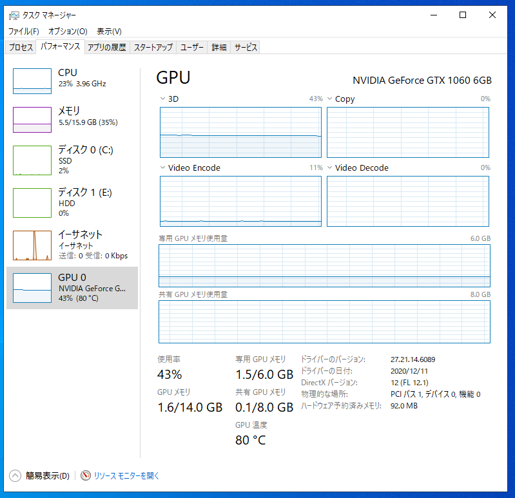
Task: Switch to the サービス tab
Action: point(246,47)
